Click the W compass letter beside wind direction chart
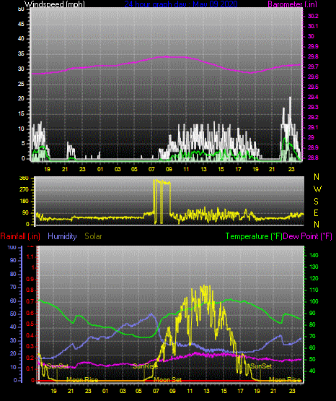 click(317, 189)
